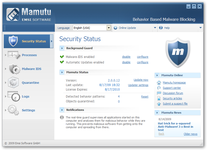Click the upload arrow icon beside Submit a suspect file
Screen dimensions: 207x150
[x=159, y=104]
